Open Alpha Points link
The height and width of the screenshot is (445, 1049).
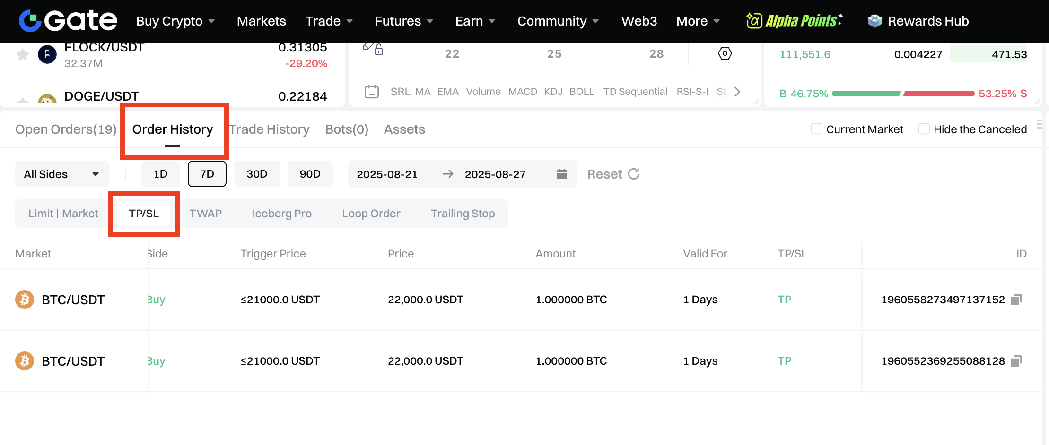794,21
